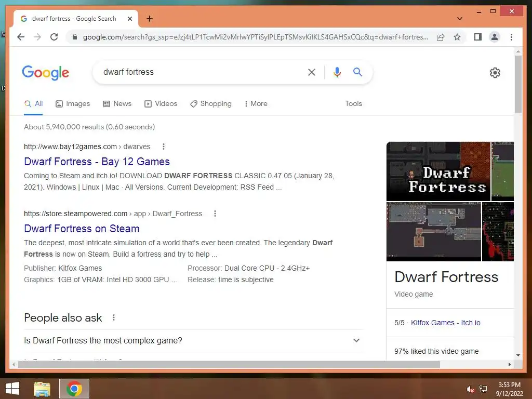Click in the dwarf fortress search field
This screenshot has height=399, width=532.
point(200,72)
